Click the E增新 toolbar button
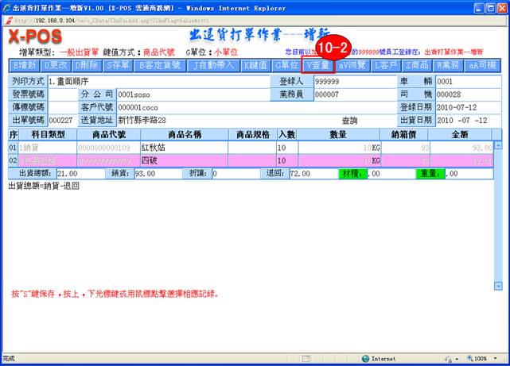This screenshot has width=510, height=366. (x=24, y=65)
